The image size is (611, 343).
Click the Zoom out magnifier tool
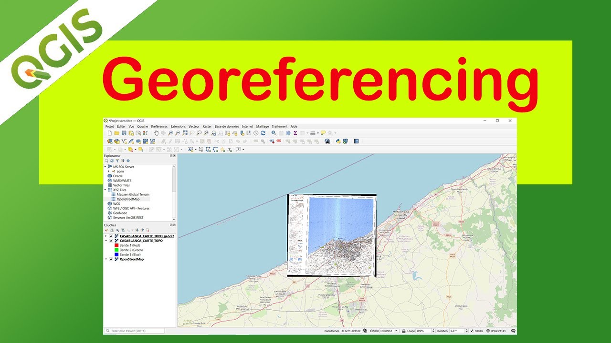tap(178, 133)
